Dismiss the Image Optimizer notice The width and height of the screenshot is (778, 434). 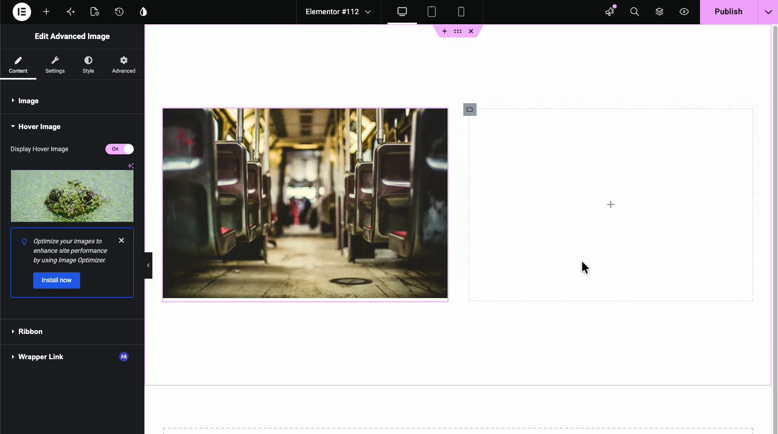[x=122, y=240]
